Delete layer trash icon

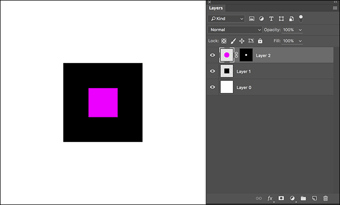point(325,198)
